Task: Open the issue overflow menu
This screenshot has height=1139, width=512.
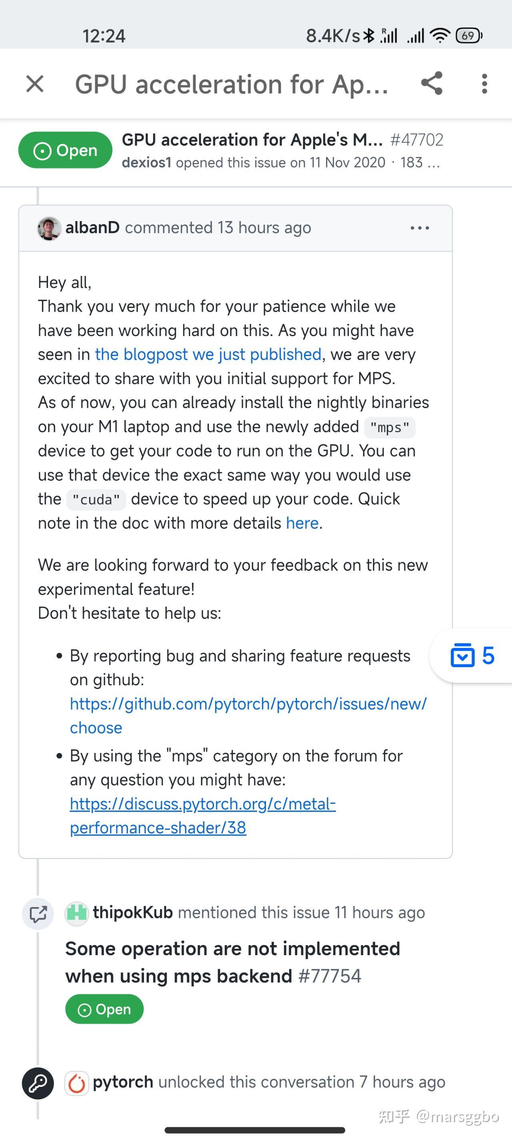Action: 485,84
